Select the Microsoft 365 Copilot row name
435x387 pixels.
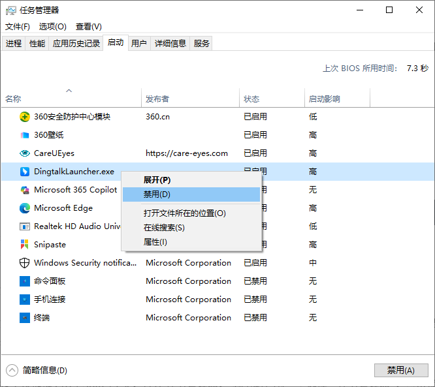76,190
